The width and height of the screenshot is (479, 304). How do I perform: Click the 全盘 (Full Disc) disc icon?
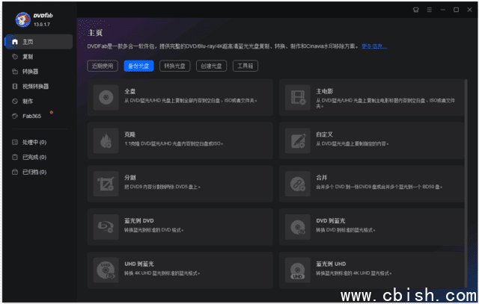click(x=104, y=96)
